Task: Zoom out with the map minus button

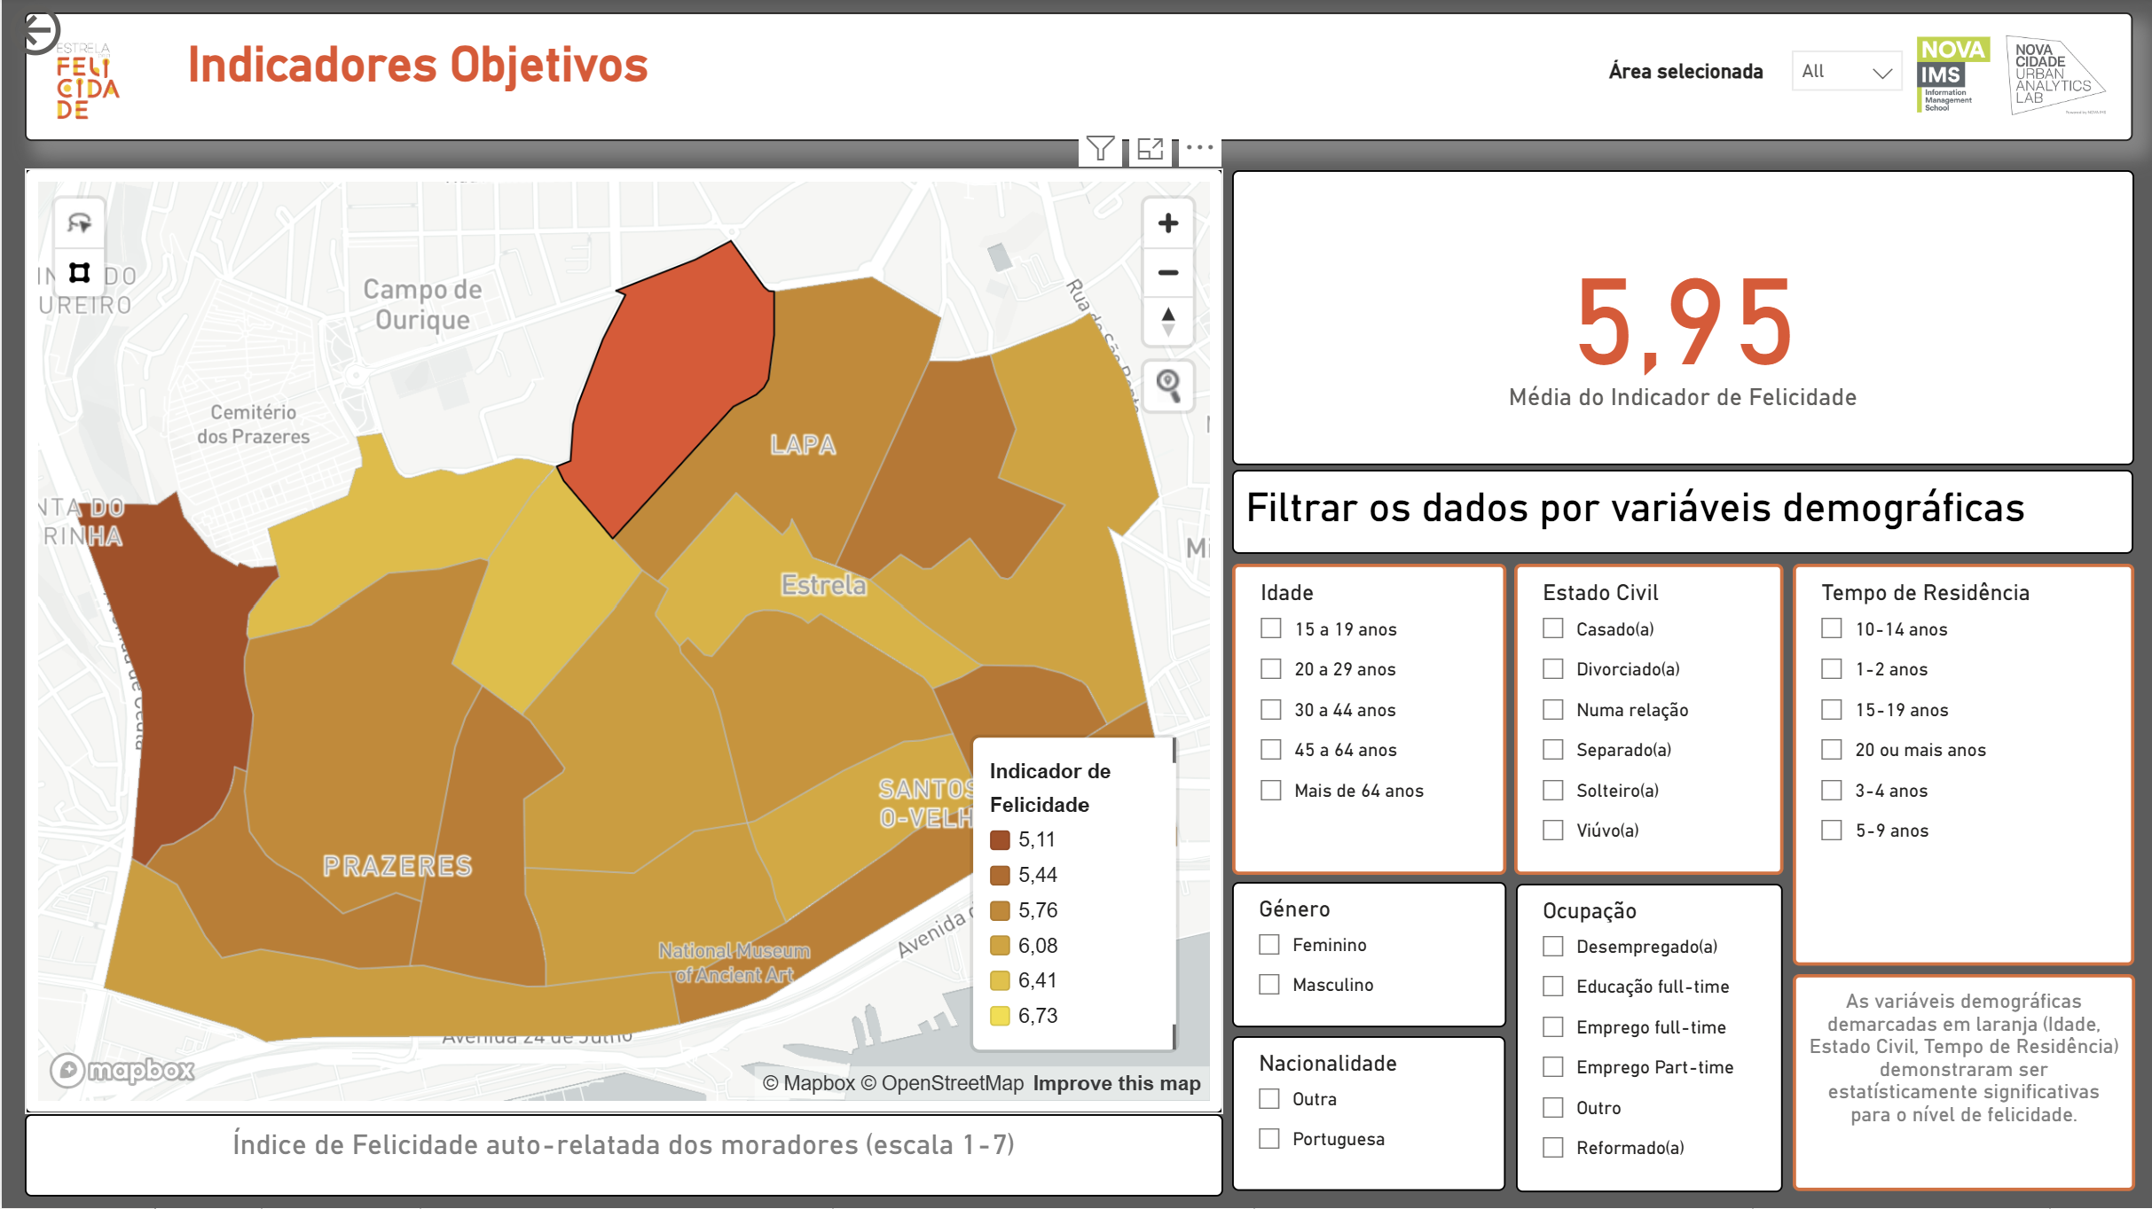Action: pyautogui.click(x=1168, y=272)
